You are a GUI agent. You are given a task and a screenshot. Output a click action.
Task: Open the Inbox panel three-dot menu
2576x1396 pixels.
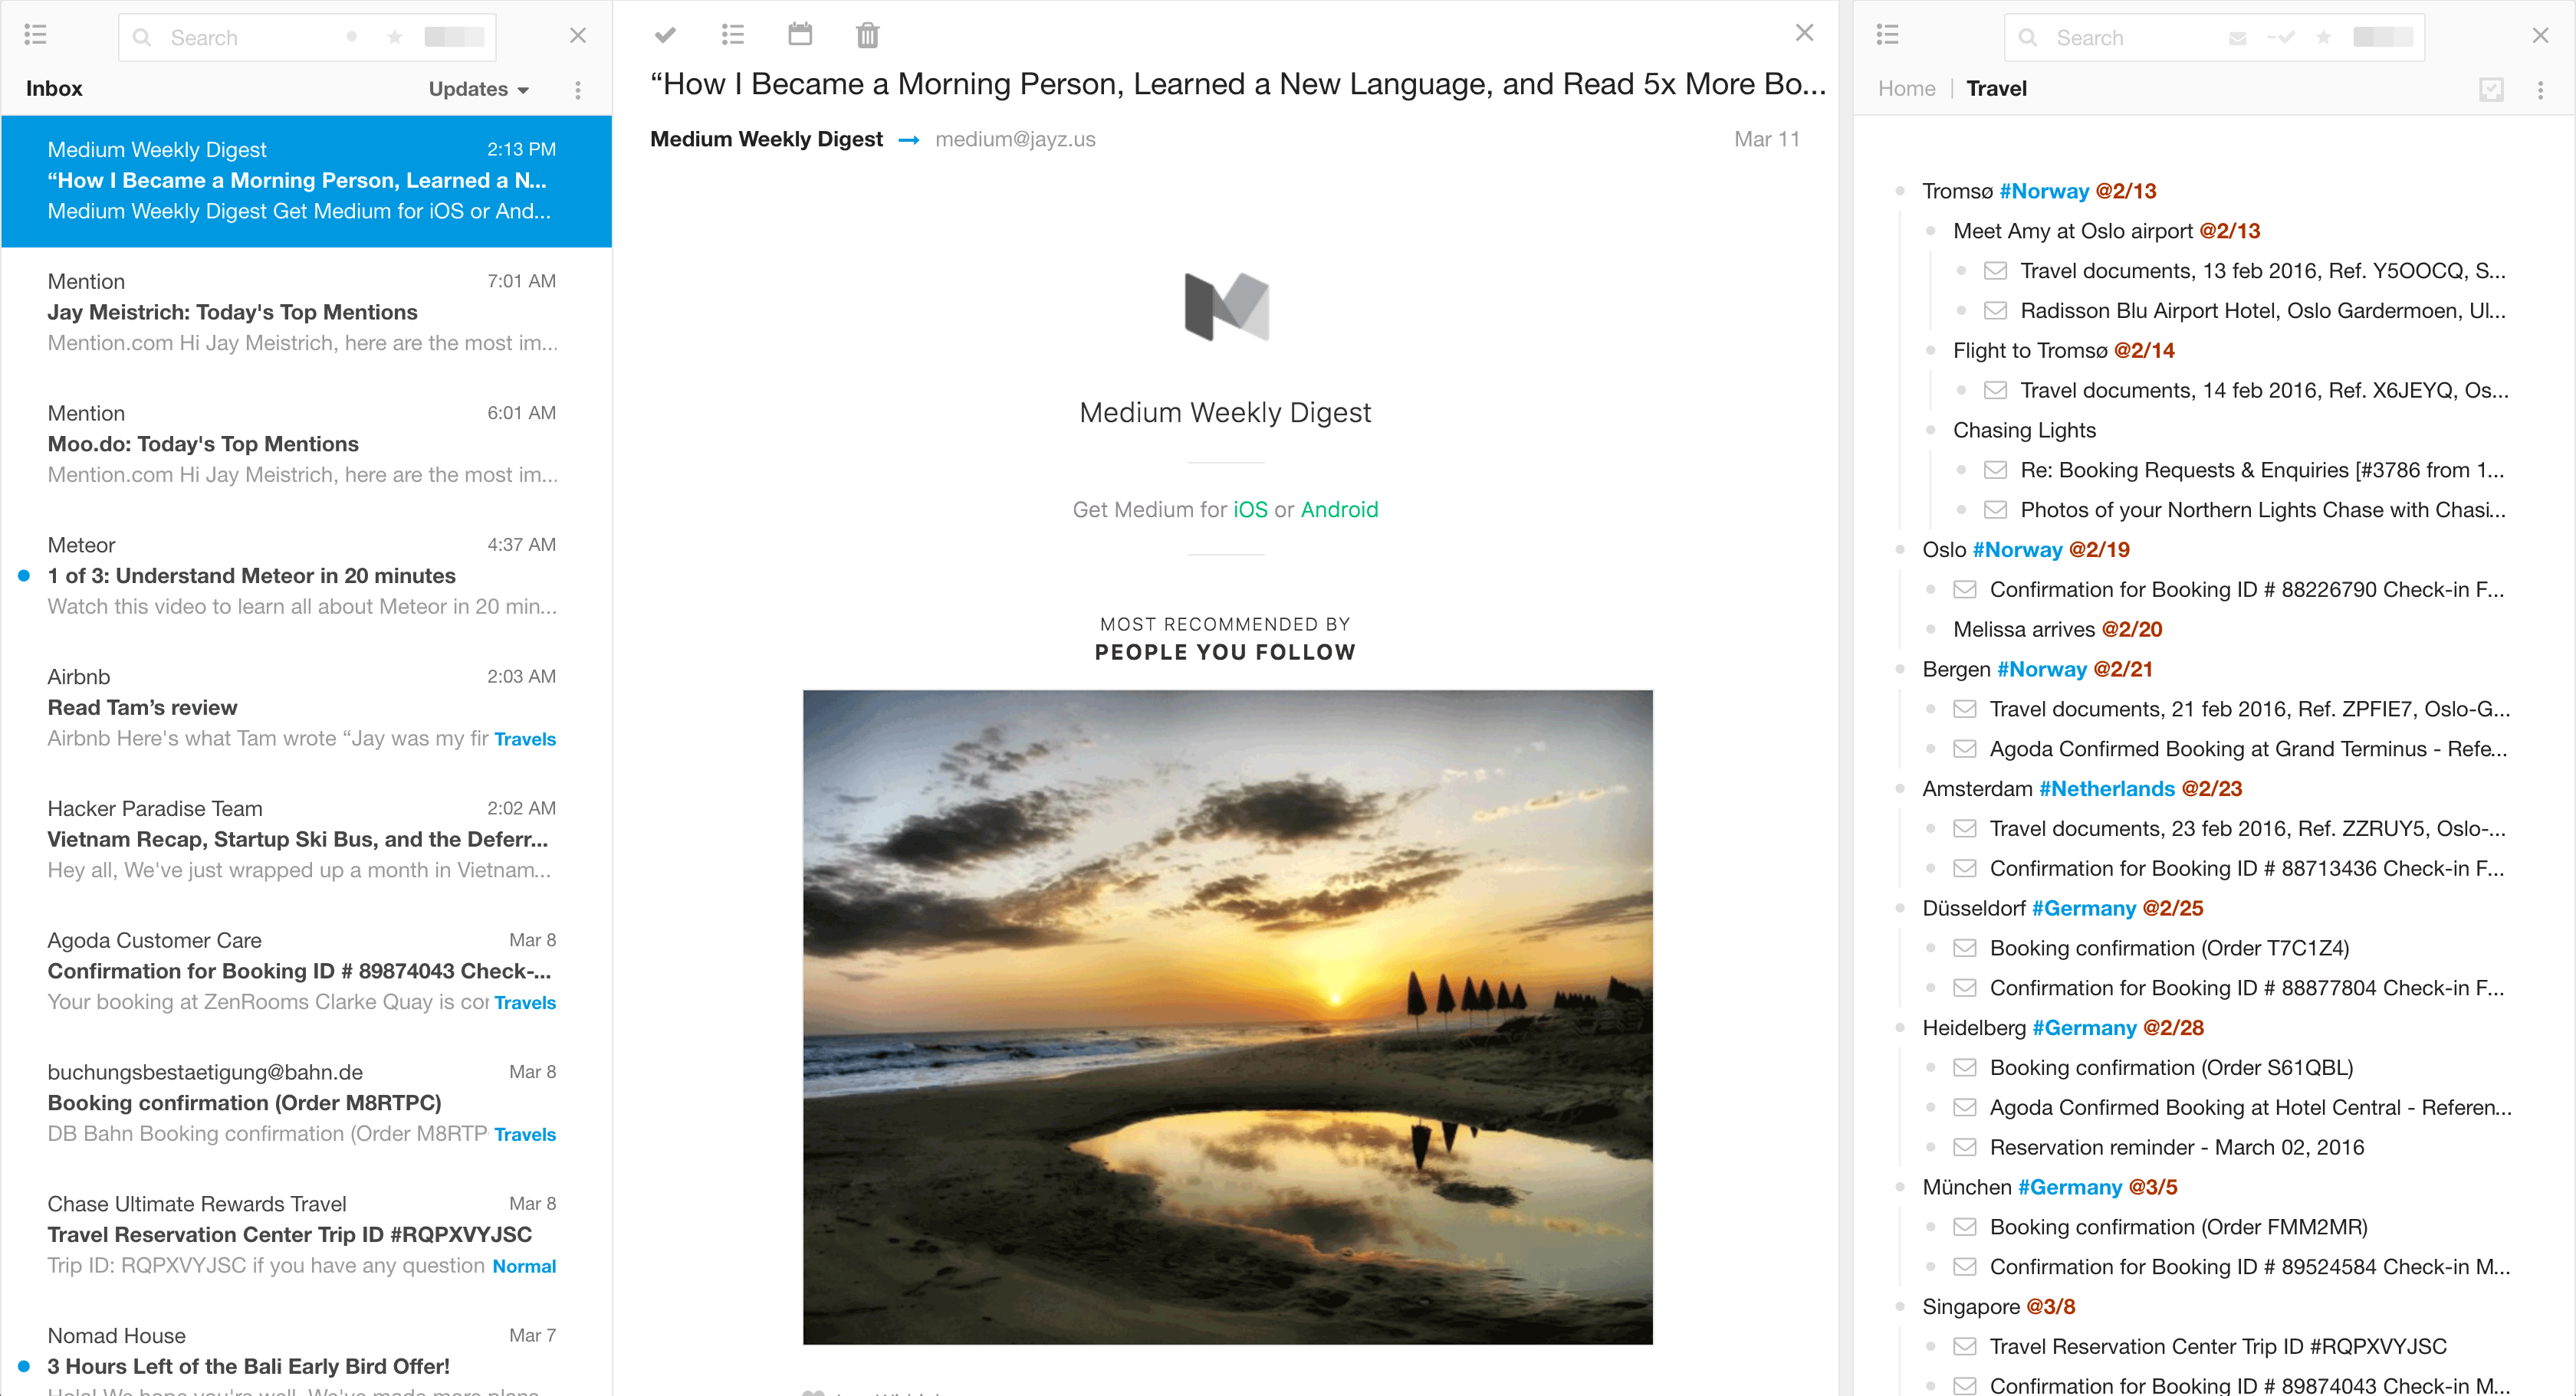click(x=578, y=90)
